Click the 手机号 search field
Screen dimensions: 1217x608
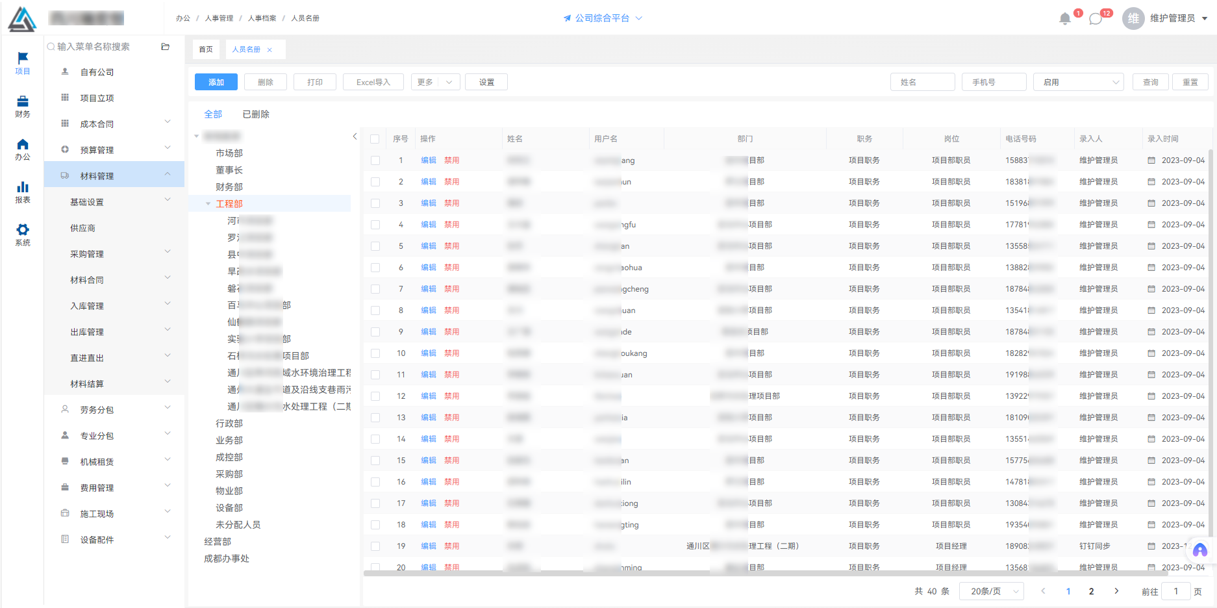click(x=994, y=82)
